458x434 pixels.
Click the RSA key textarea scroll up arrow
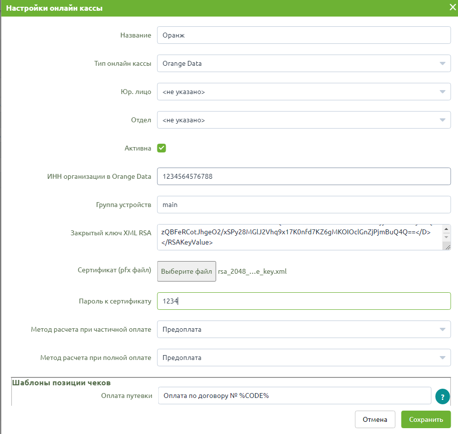pyautogui.click(x=446, y=229)
